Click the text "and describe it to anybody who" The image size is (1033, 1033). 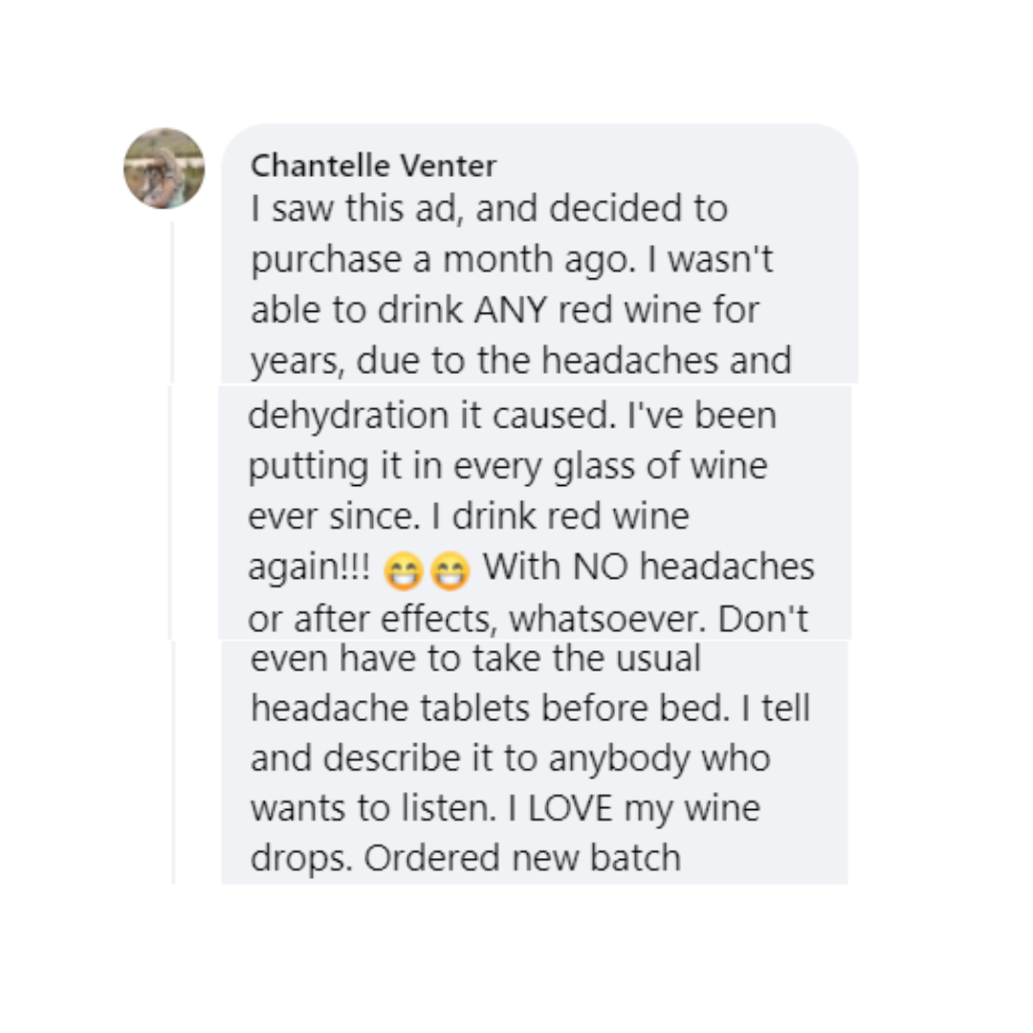tap(510, 758)
